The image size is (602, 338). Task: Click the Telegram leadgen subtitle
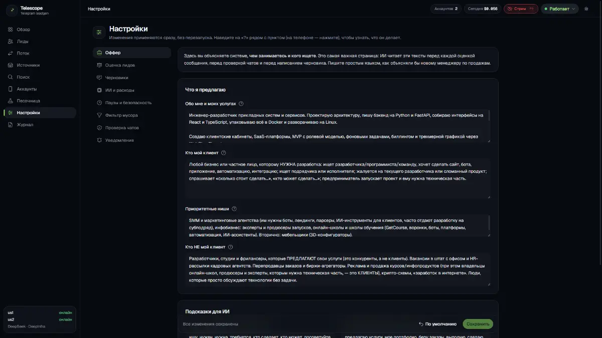pyautogui.click(x=35, y=14)
